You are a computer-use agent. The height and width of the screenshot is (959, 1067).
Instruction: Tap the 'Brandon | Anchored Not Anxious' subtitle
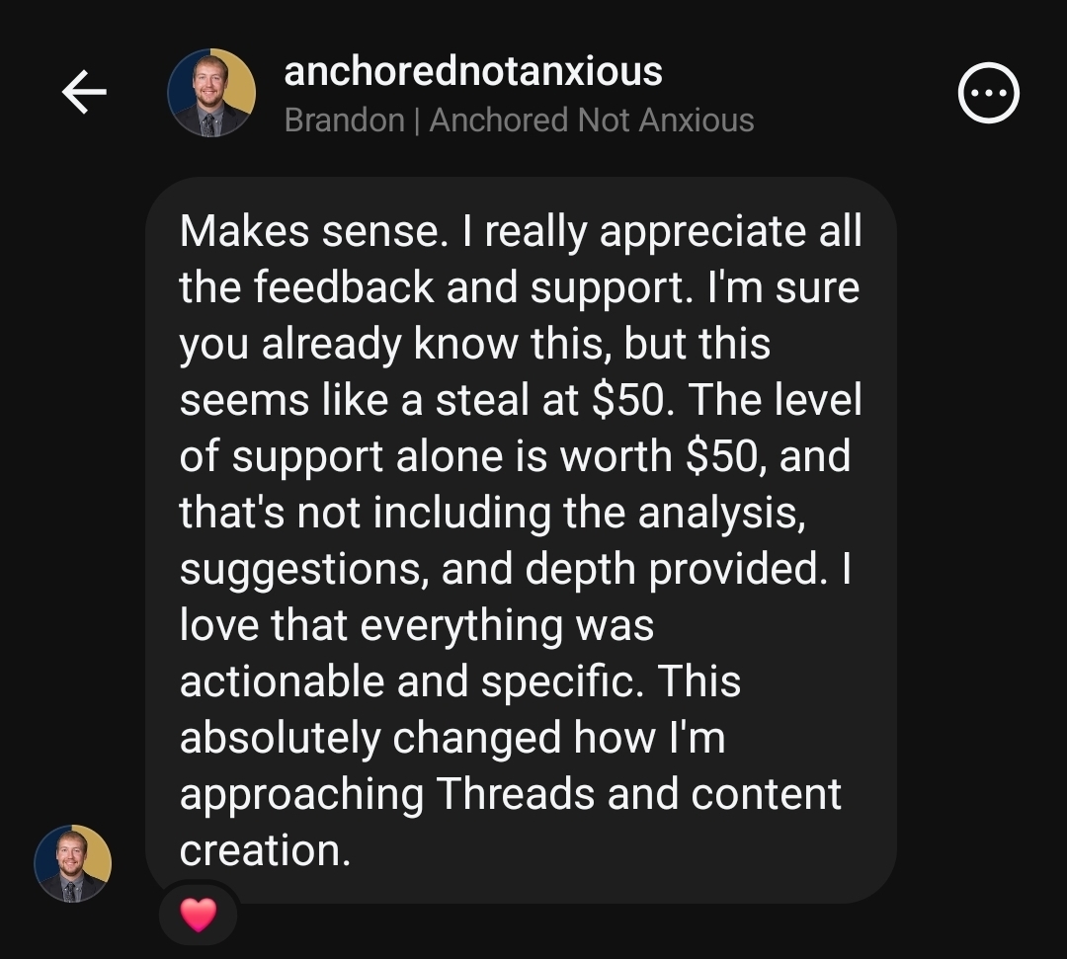point(520,120)
